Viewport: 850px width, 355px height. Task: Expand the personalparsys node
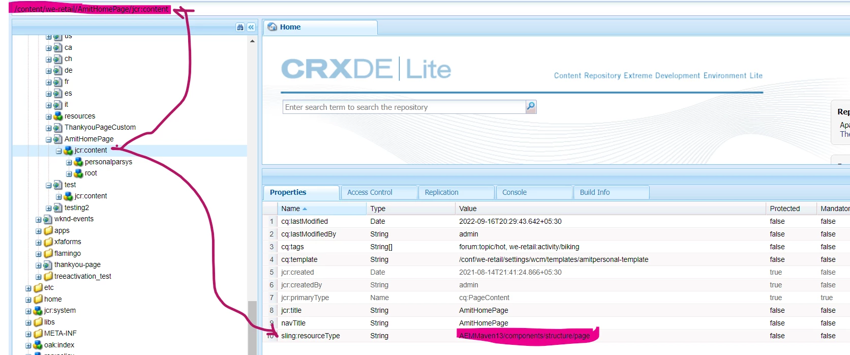(69, 163)
